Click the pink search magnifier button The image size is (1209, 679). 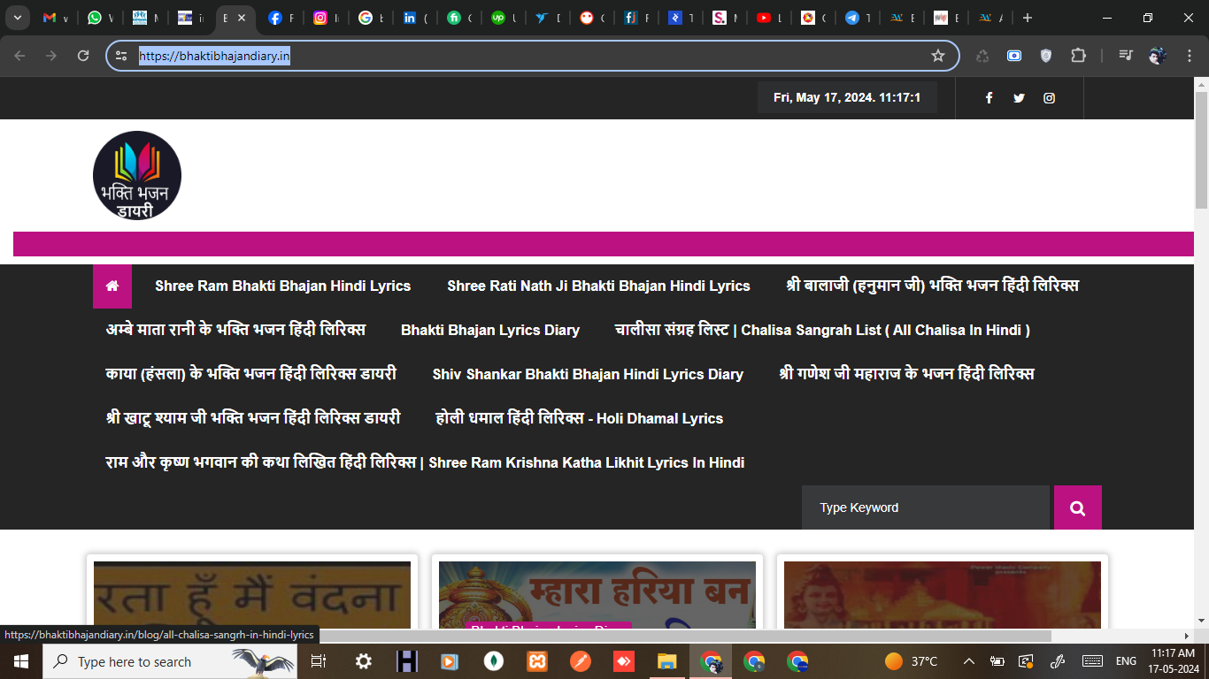pos(1078,507)
